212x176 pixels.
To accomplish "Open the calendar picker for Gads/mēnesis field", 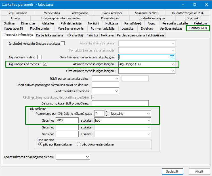I will 172,57.
